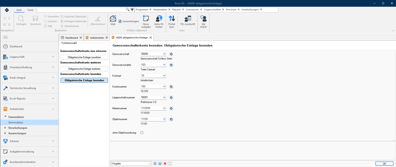This screenshot has width=396, height=167.
Task: Open the Vorgabe dropdown
Action: coord(150,164)
